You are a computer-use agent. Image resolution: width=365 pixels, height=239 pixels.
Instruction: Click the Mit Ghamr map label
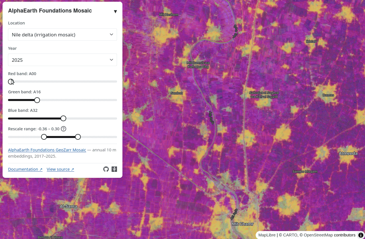pos(243,224)
